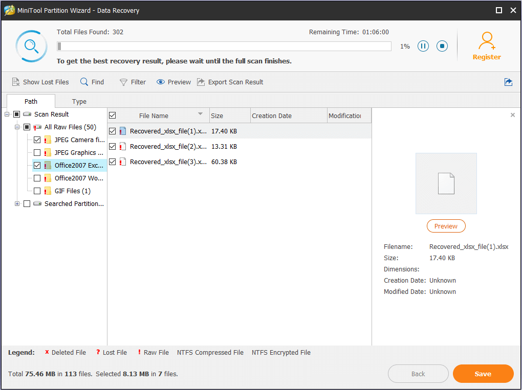Click the JPEG Graphics folder icon
This screenshot has height=390, width=522.
click(x=48, y=153)
